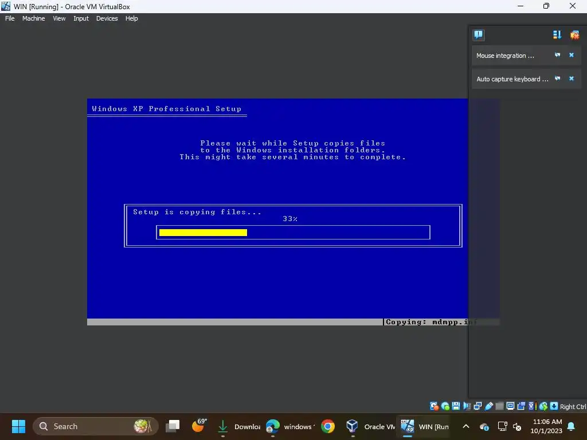Viewport: 587px width, 440px height.
Task: Click the audio indicator in VM status bar
Action: 467,406
